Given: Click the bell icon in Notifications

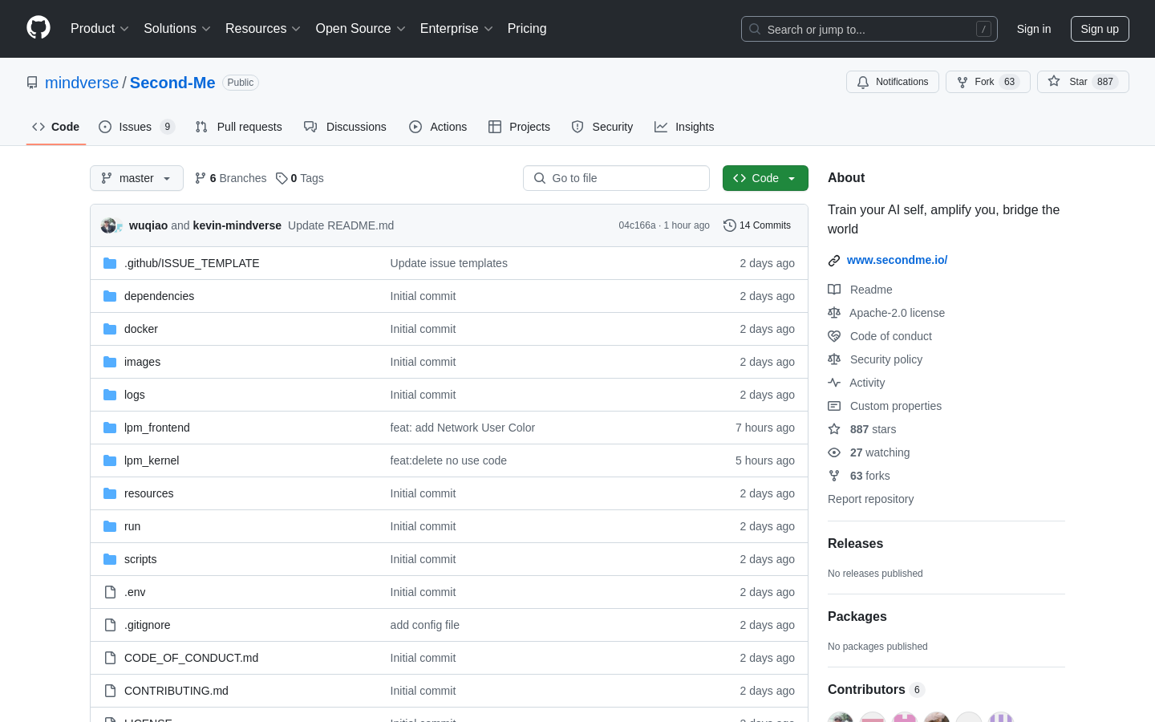Looking at the screenshot, I should point(863,82).
